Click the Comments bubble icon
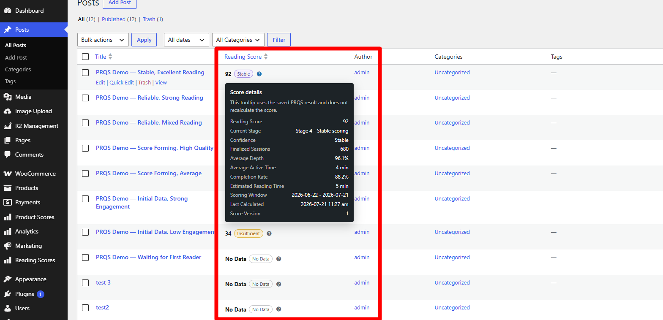663x320 pixels. 8,155
